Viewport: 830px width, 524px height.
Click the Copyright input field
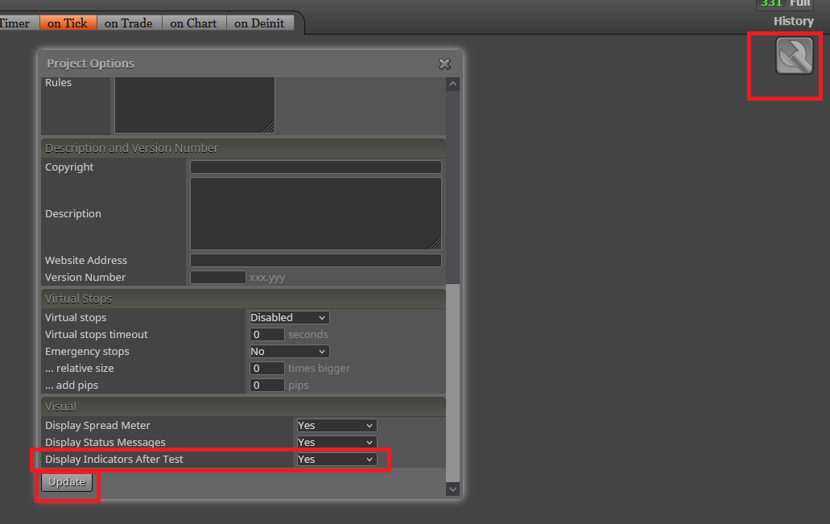tap(316, 167)
